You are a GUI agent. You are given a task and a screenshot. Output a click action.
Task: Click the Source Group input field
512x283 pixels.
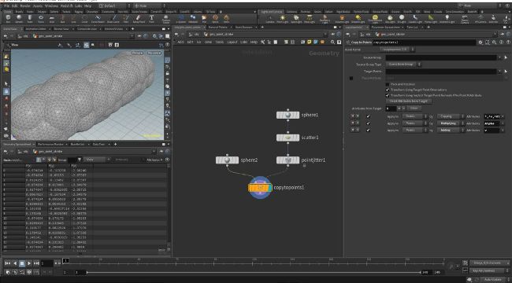click(441, 57)
